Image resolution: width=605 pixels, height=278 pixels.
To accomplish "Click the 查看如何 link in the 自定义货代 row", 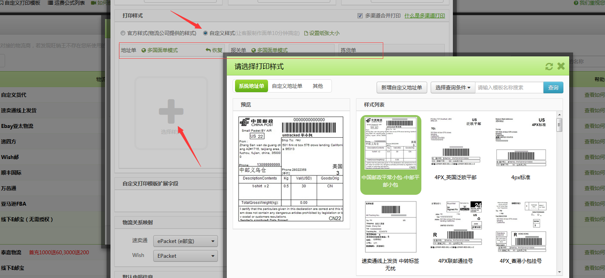I will (594, 95).
